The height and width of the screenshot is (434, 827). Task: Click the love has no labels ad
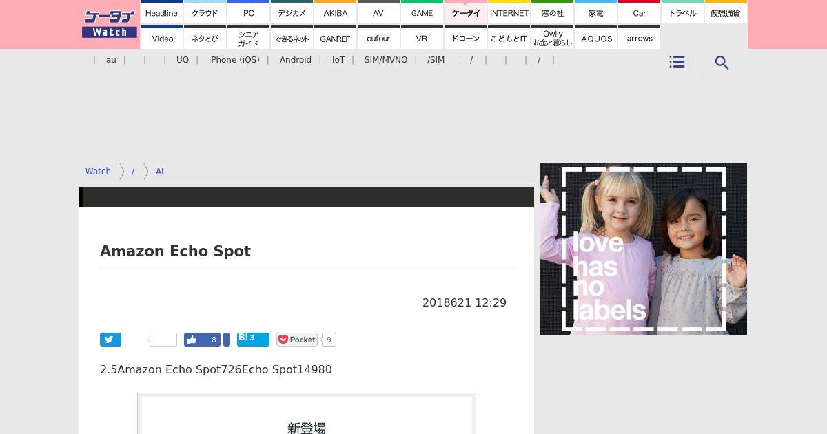pyautogui.click(x=644, y=249)
